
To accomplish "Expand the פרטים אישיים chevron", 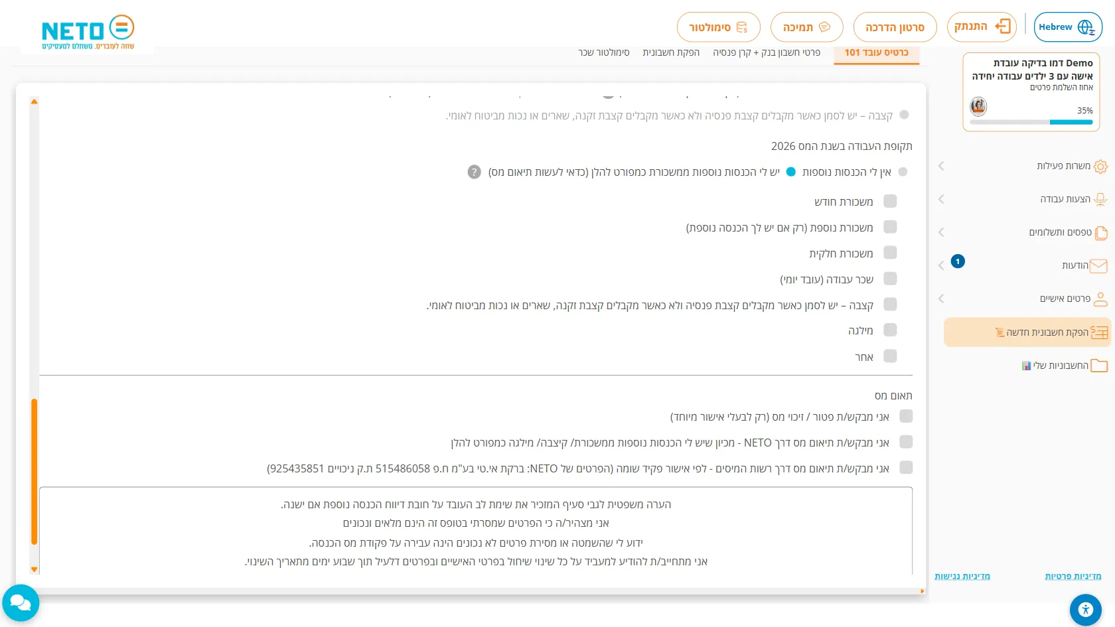I will point(941,299).
